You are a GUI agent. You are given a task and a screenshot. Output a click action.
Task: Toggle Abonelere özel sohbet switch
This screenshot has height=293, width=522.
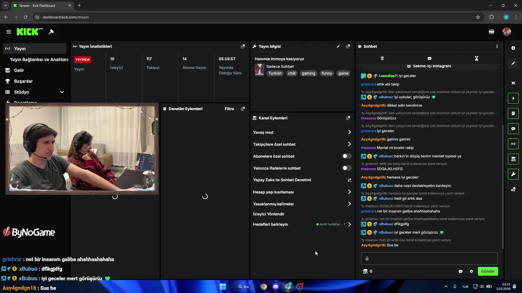347,156
